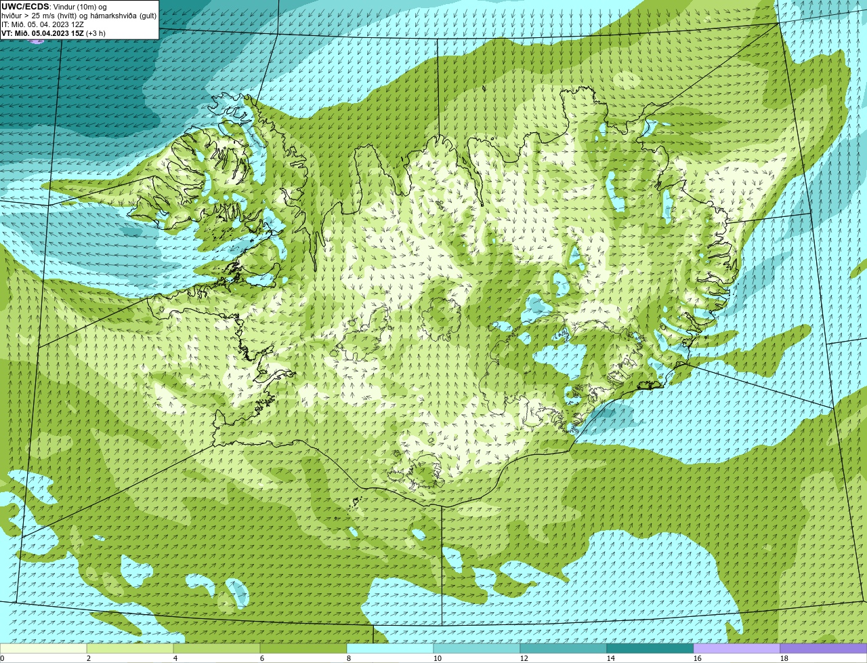Screen dimensions: 867x663
Task: Click the legend scale value '14'
Action: click(x=611, y=658)
